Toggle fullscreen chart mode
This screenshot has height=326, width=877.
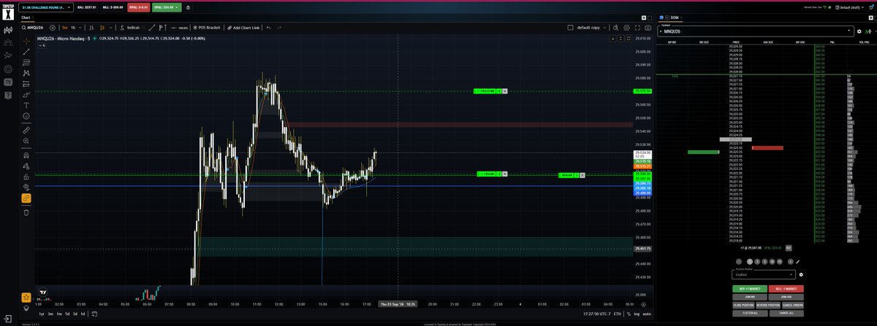(637, 28)
